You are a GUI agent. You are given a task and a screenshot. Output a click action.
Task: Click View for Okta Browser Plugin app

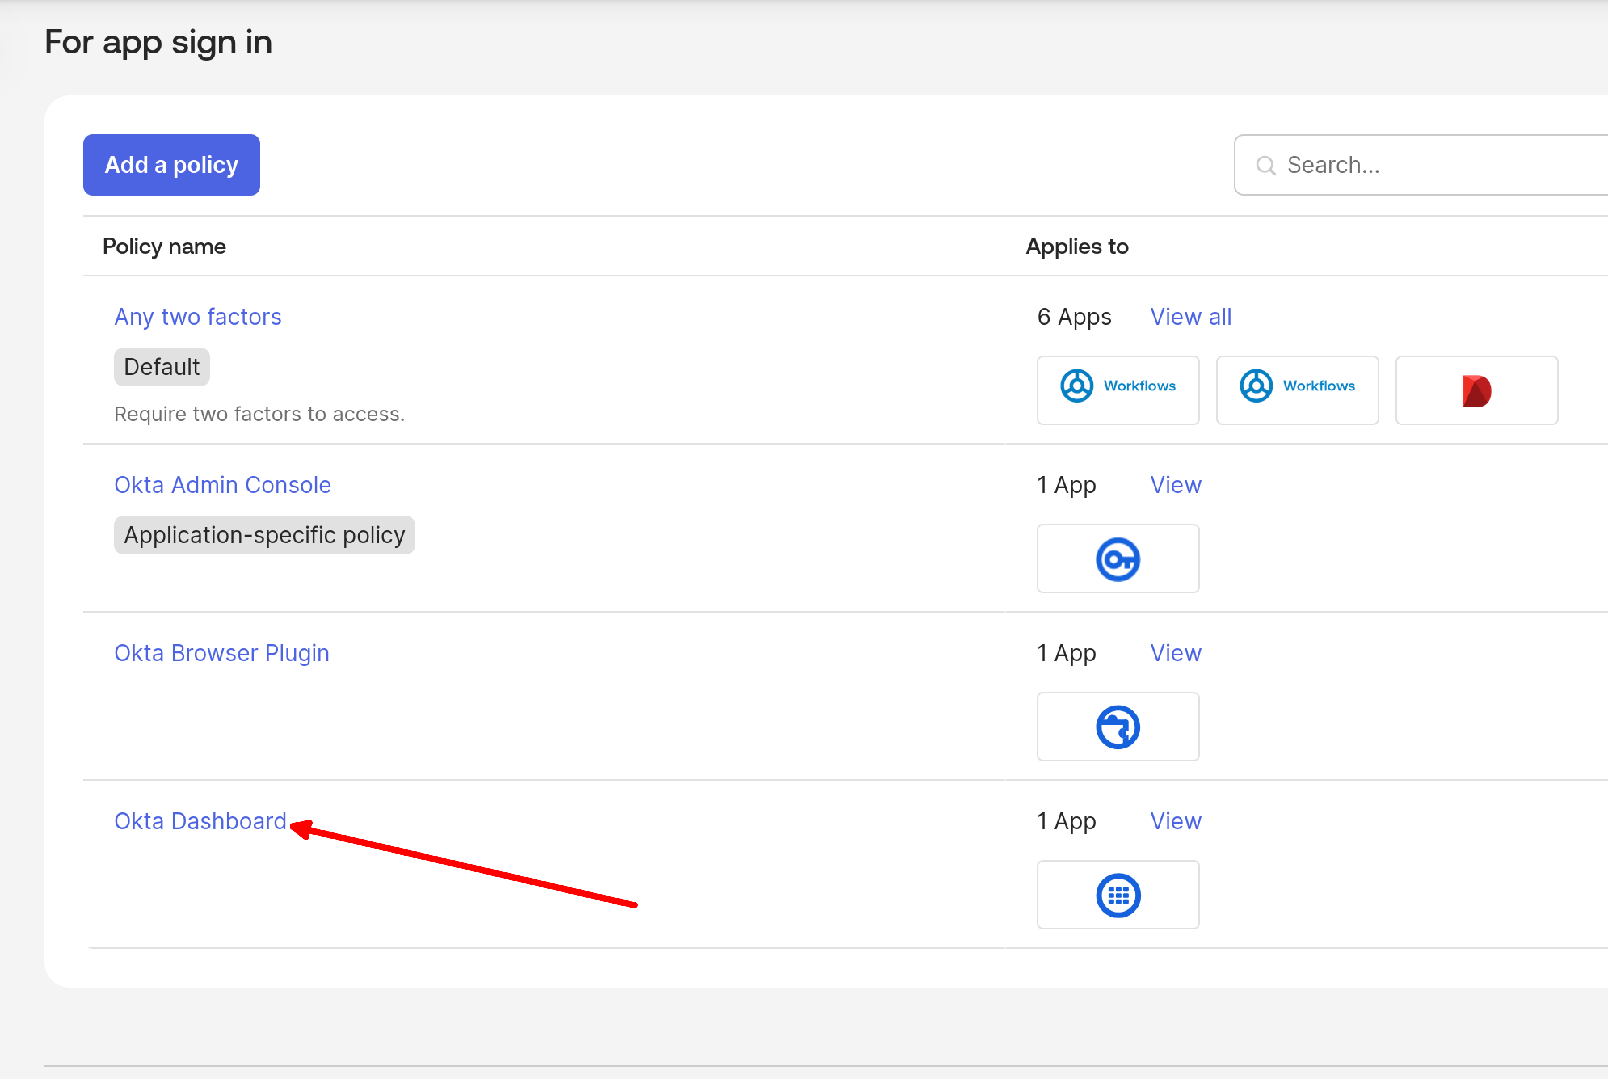coord(1175,652)
